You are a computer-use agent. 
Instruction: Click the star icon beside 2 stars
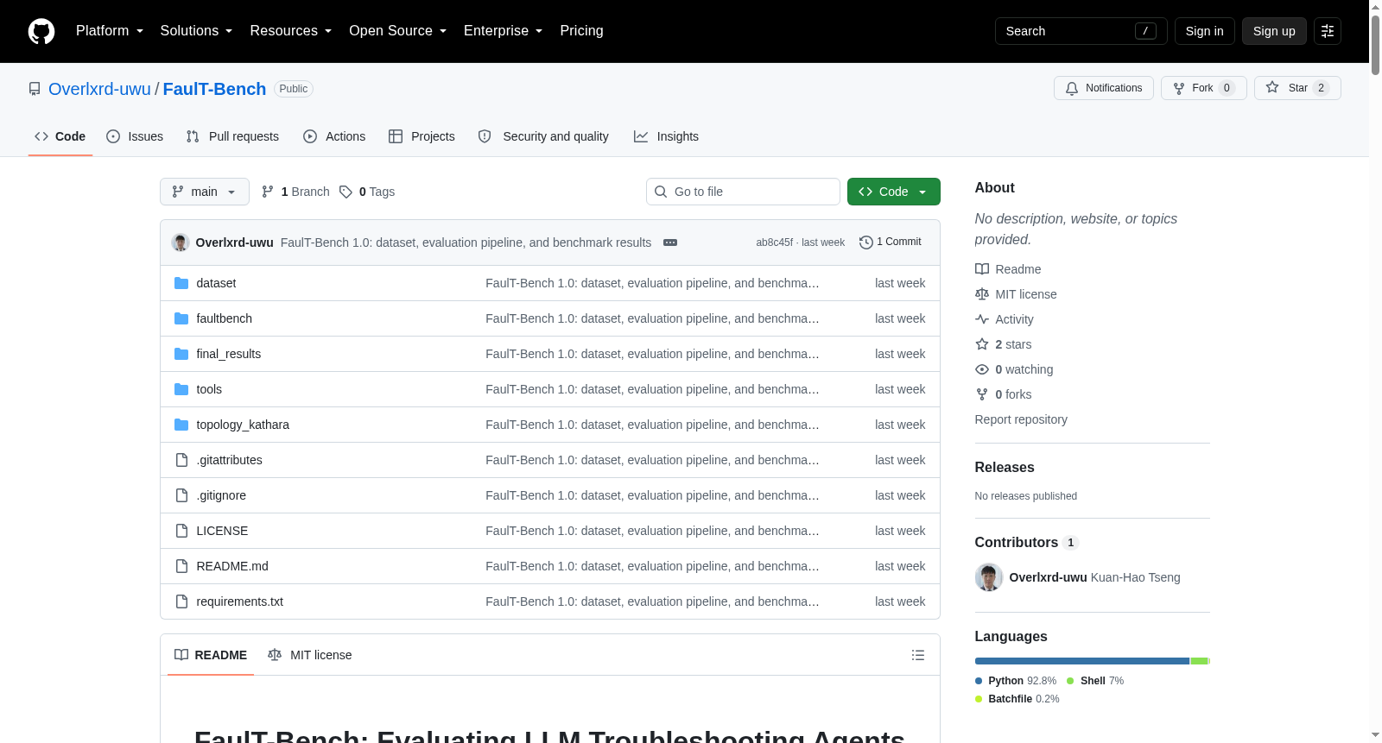[x=982, y=344]
